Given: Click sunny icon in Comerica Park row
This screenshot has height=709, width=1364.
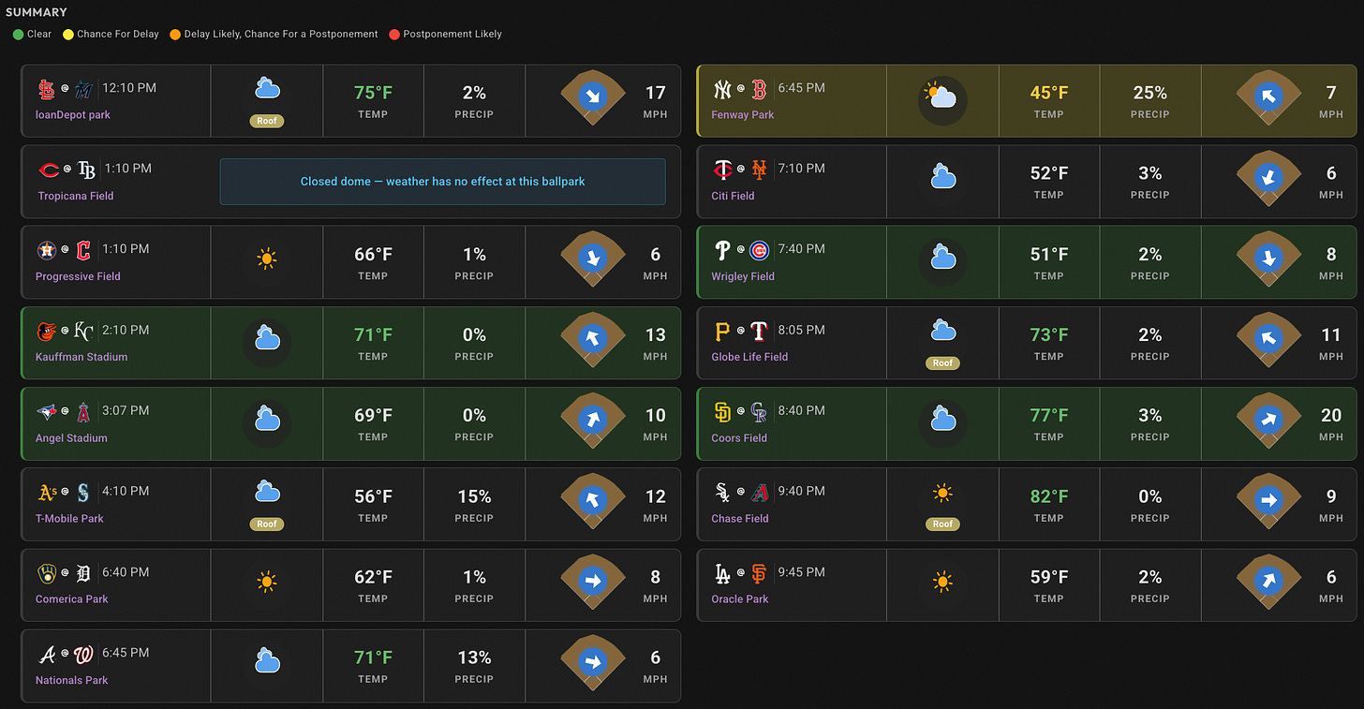Looking at the screenshot, I should point(267,582).
